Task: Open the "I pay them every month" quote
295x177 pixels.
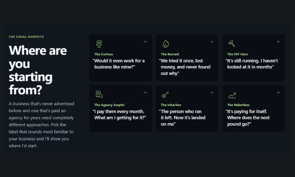Action: [119, 115]
